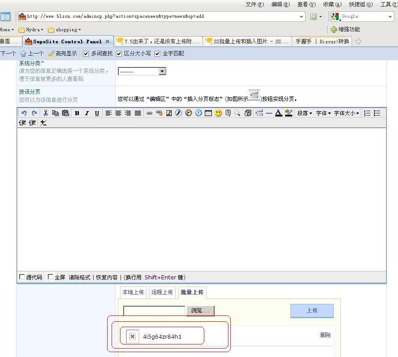This screenshot has height=357, width=398.
Task: Increase indent of paragraph
Action: pos(32,123)
